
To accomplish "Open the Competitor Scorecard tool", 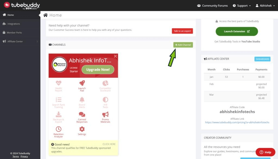I will coord(105,86).
